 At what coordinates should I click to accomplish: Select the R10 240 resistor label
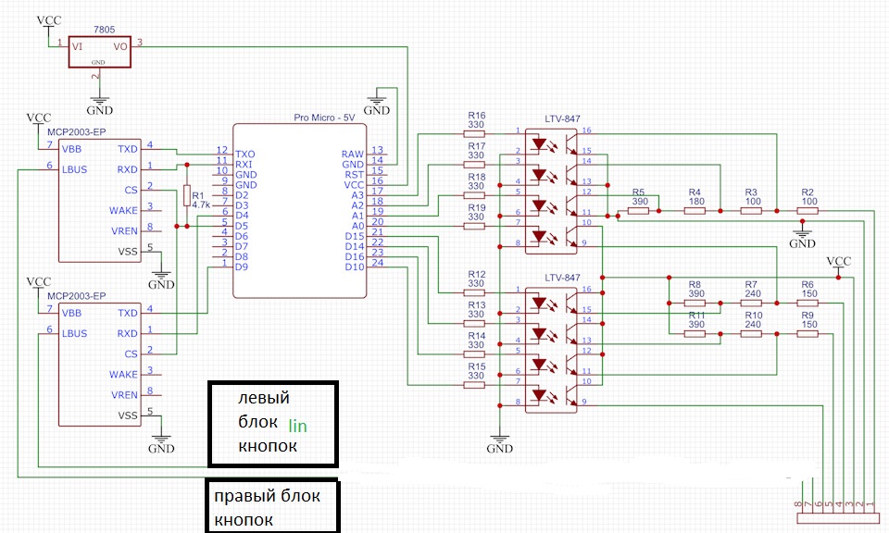pos(754,320)
